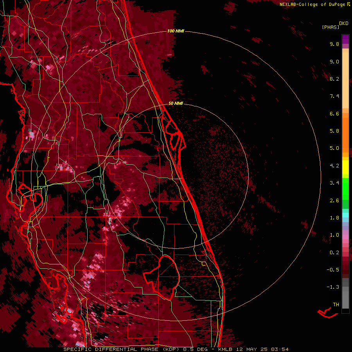Pick the peach band of the color bar
Image resolution: width=352 pixels, height=352 pixels.
pos(345,80)
